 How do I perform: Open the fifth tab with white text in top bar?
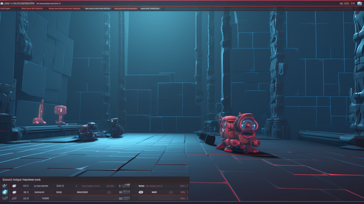(x=150, y=9)
